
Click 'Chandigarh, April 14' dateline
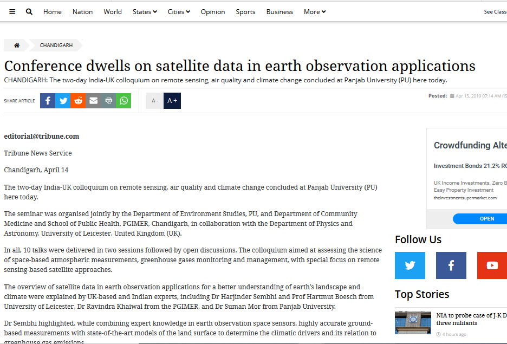coord(36,170)
